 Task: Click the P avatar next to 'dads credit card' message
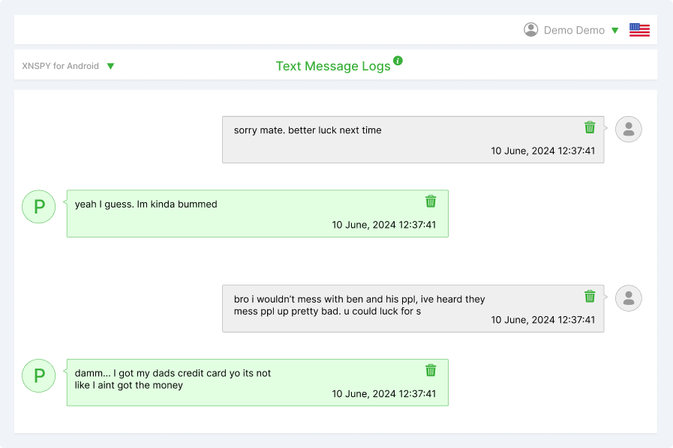[x=39, y=375]
